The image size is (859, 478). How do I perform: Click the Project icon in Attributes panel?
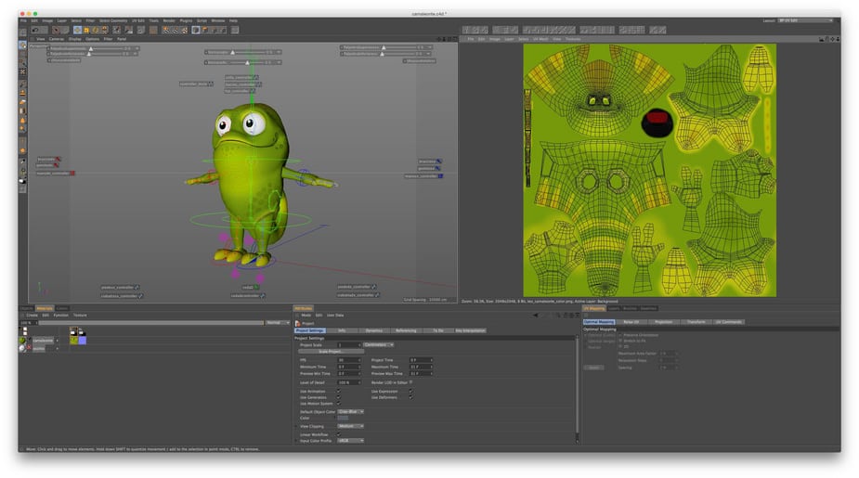tap(297, 324)
